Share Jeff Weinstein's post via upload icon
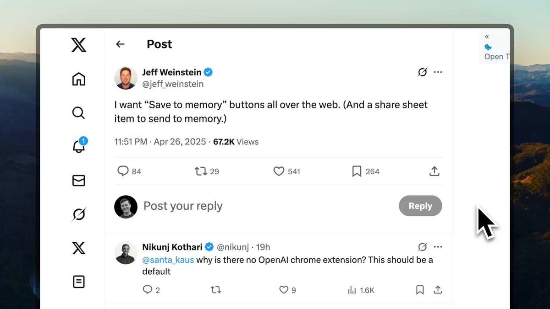 pyautogui.click(x=434, y=171)
